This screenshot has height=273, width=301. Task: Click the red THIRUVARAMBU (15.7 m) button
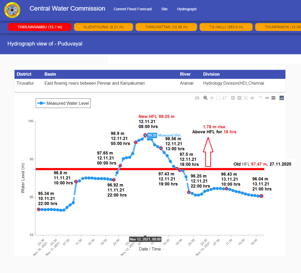pos(40,27)
